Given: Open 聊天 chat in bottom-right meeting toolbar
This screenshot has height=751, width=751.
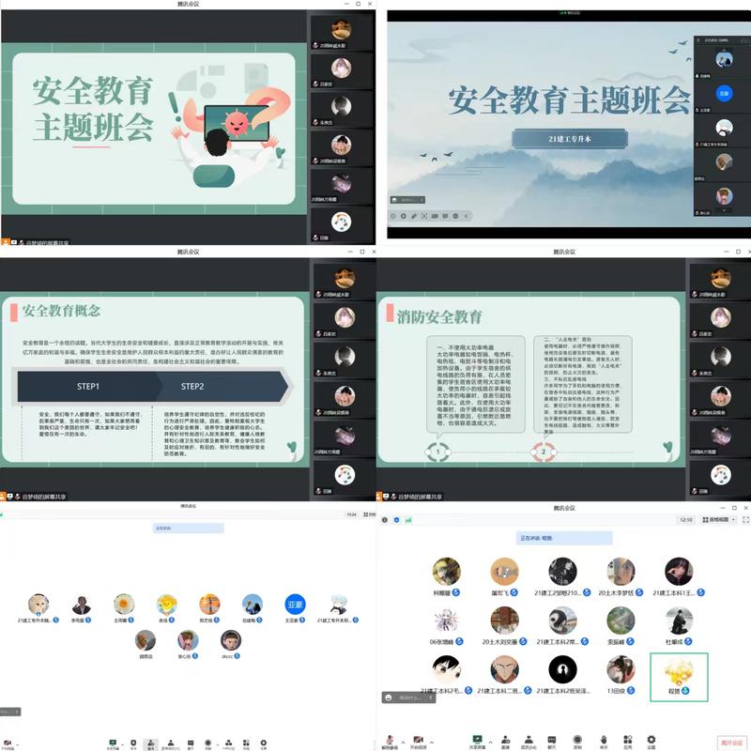Looking at the screenshot, I should [553, 740].
